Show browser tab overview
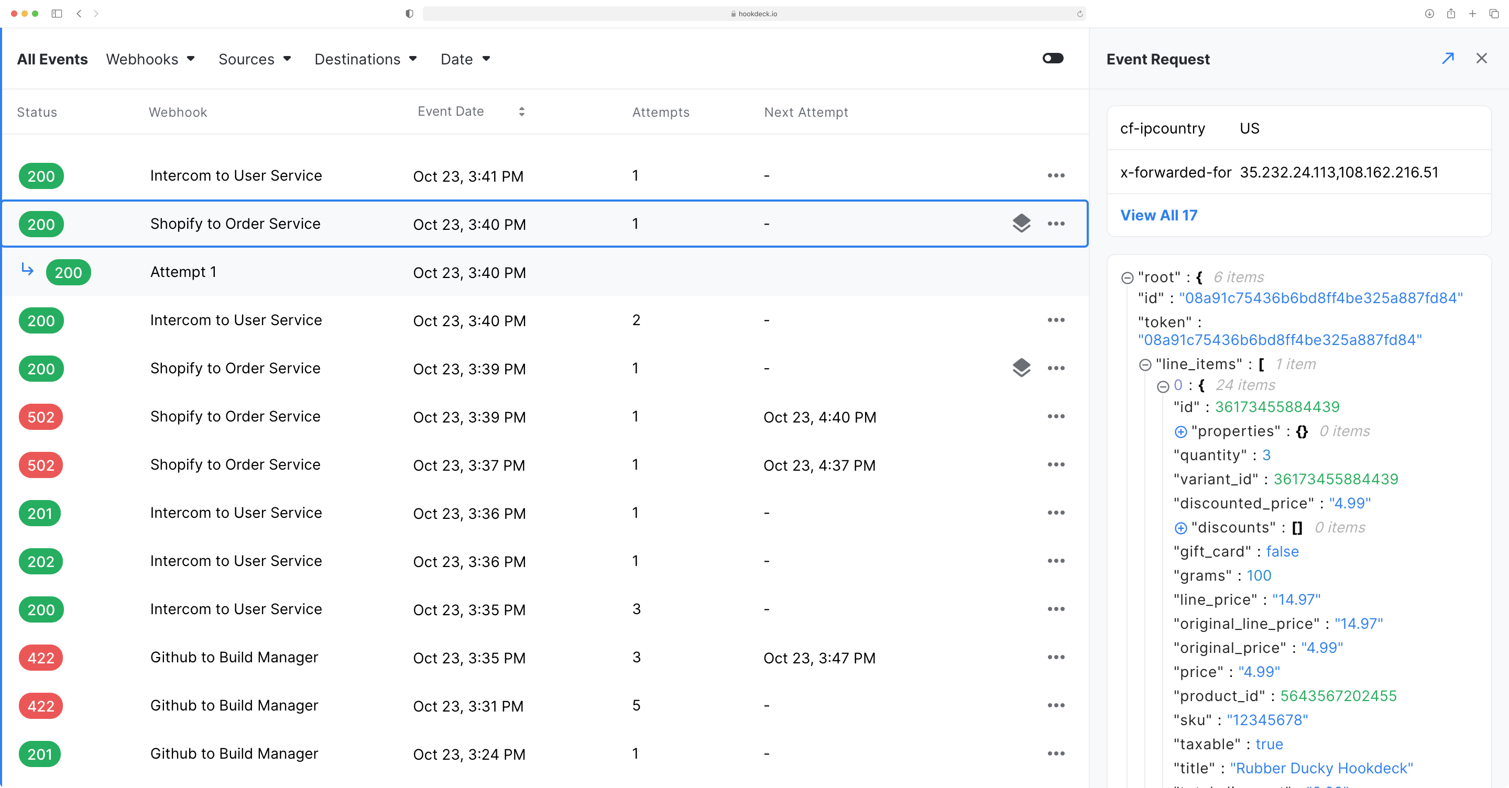 click(x=1494, y=14)
